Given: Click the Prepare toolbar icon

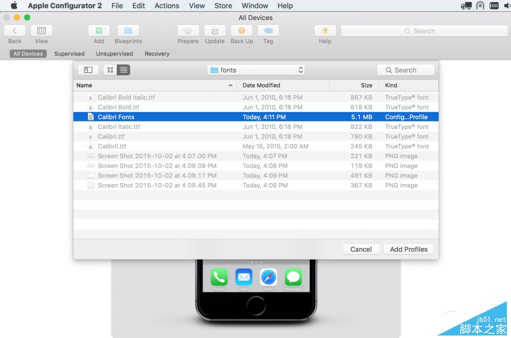Looking at the screenshot, I should (x=188, y=30).
